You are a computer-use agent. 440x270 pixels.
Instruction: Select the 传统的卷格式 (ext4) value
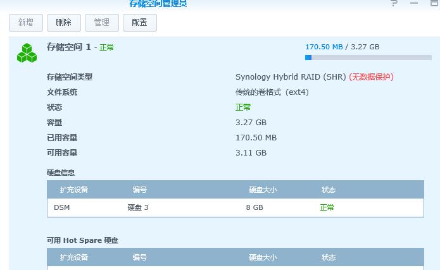pyautogui.click(x=272, y=92)
